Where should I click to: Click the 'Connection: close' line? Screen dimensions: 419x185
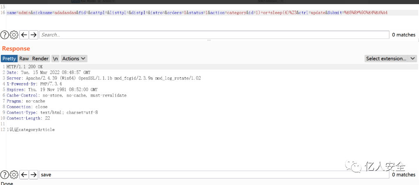pyautogui.click(x=27, y=107)
